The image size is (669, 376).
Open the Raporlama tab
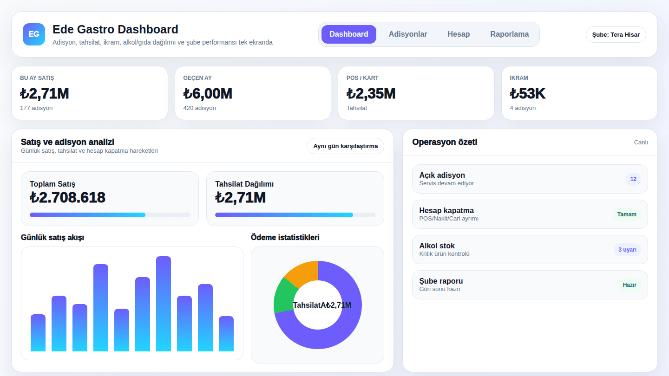click(510, 34)
